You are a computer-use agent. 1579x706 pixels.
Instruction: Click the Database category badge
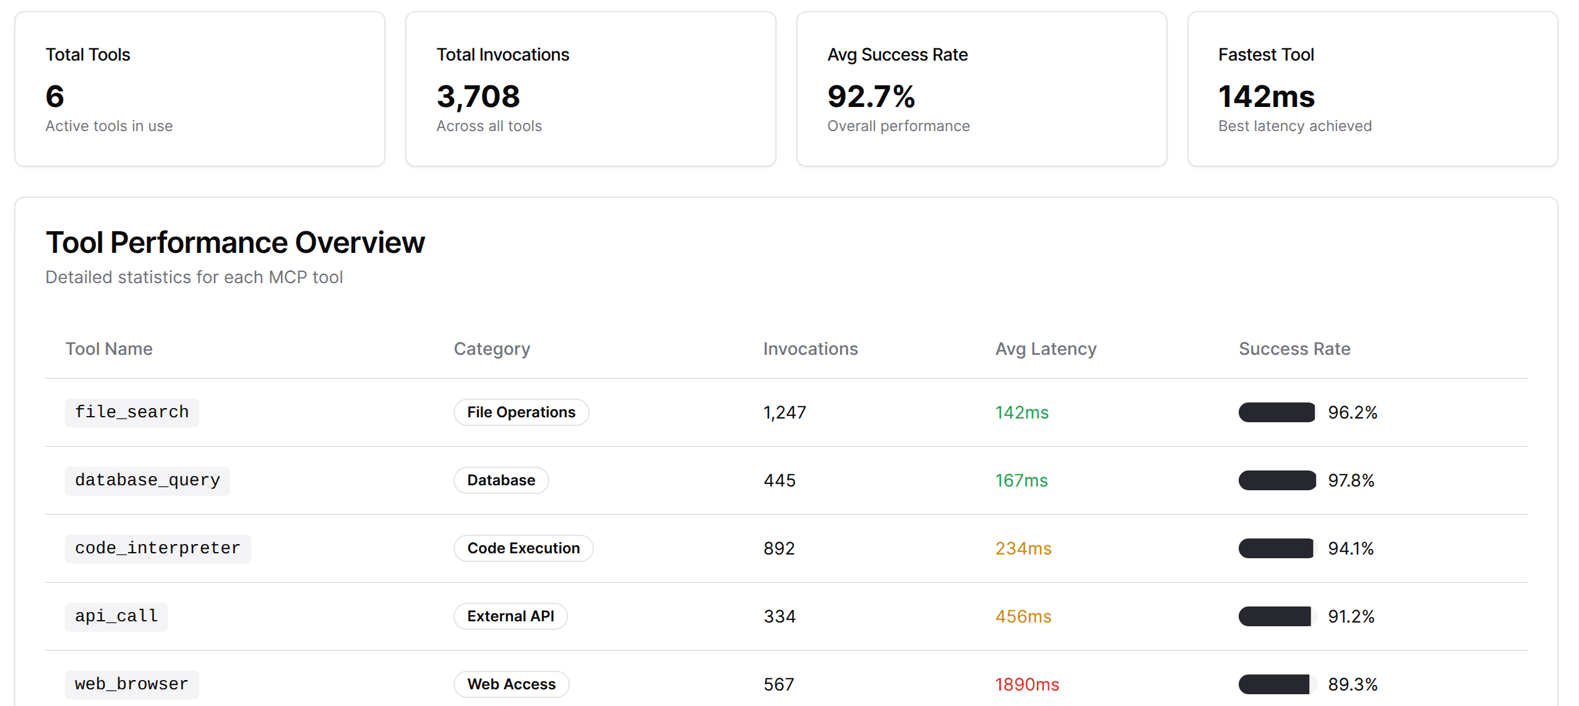501,480
